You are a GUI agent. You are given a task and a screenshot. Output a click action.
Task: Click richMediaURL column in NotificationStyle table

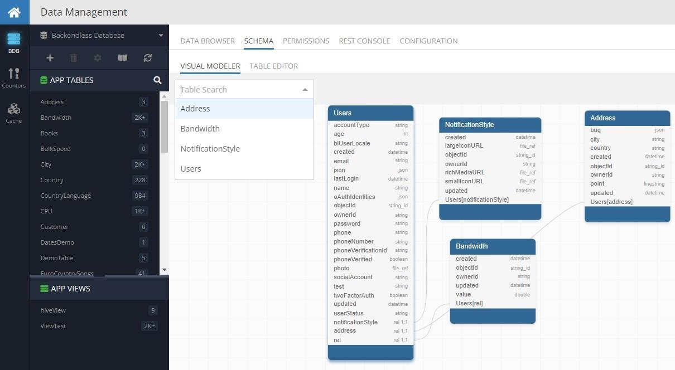click(x=490, y=172)
